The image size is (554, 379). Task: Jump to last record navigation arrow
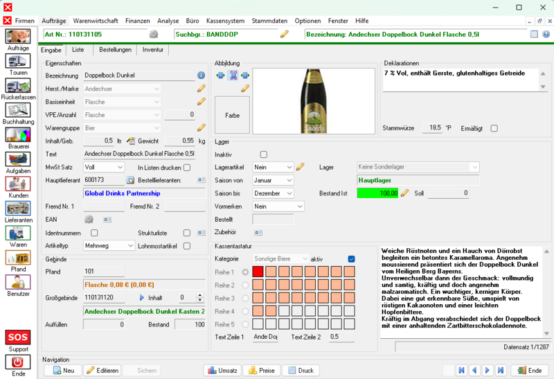tap(501, 370)
